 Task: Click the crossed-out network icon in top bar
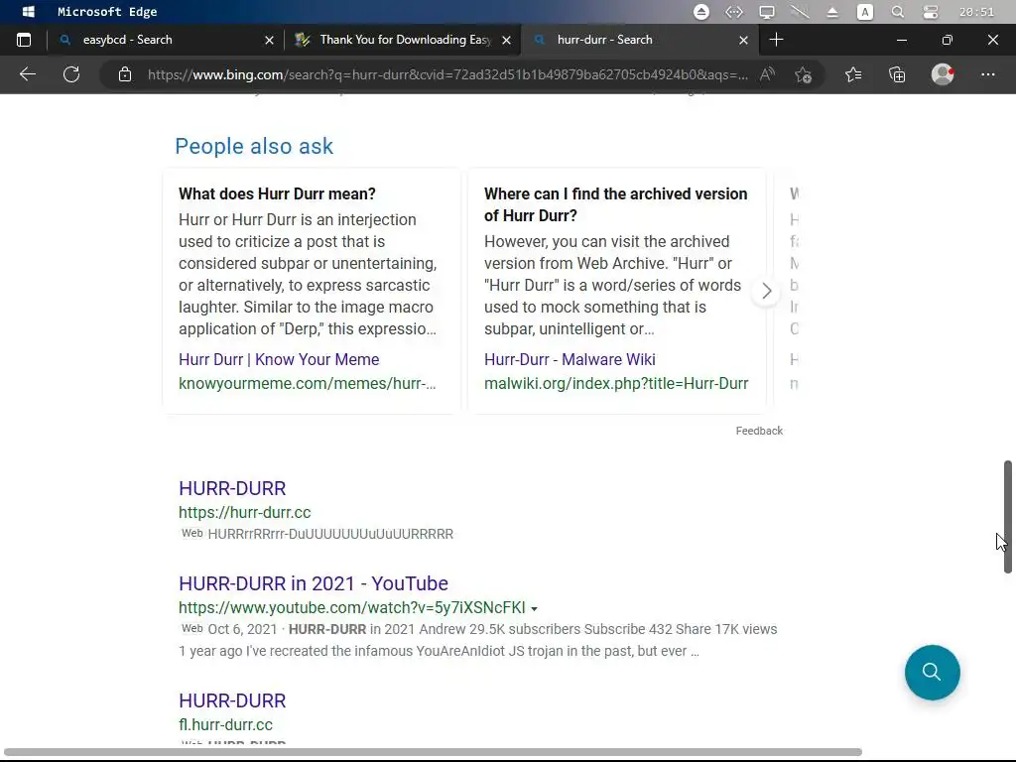(800, 12)
